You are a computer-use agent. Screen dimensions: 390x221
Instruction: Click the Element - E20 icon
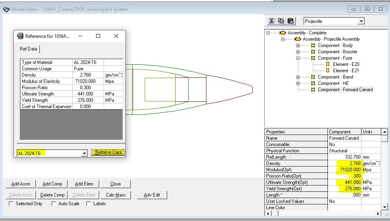click(328, 64)
